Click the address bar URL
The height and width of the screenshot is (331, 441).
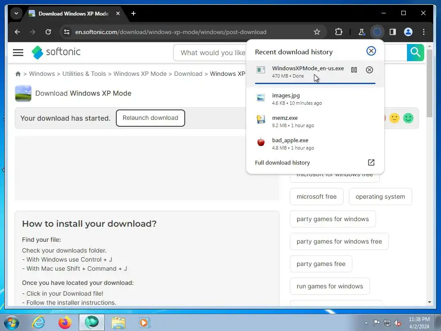[x=171, y=32]
